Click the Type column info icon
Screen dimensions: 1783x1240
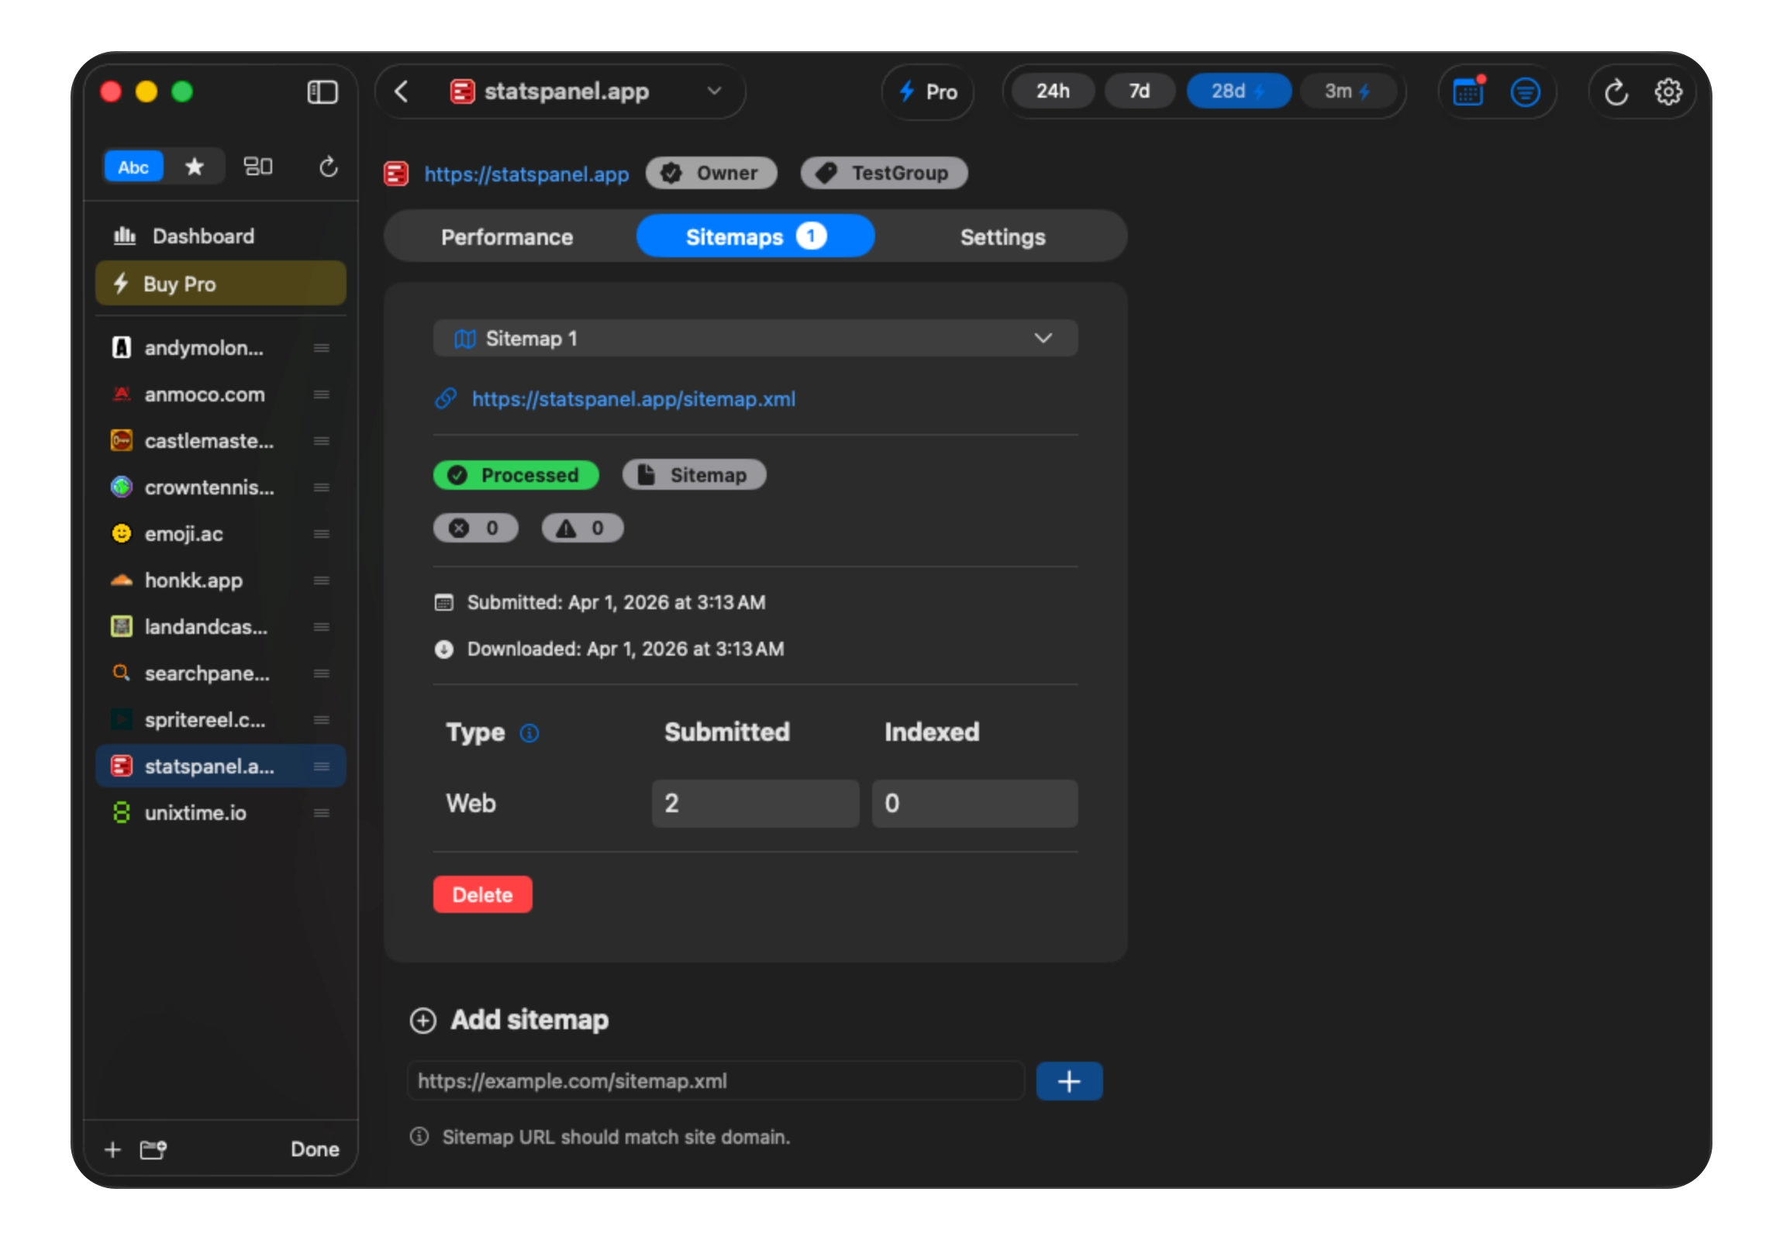pyautogui.click(x=530, y=734)
